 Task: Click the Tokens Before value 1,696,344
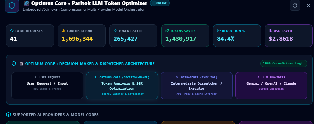tap(77, 39)
